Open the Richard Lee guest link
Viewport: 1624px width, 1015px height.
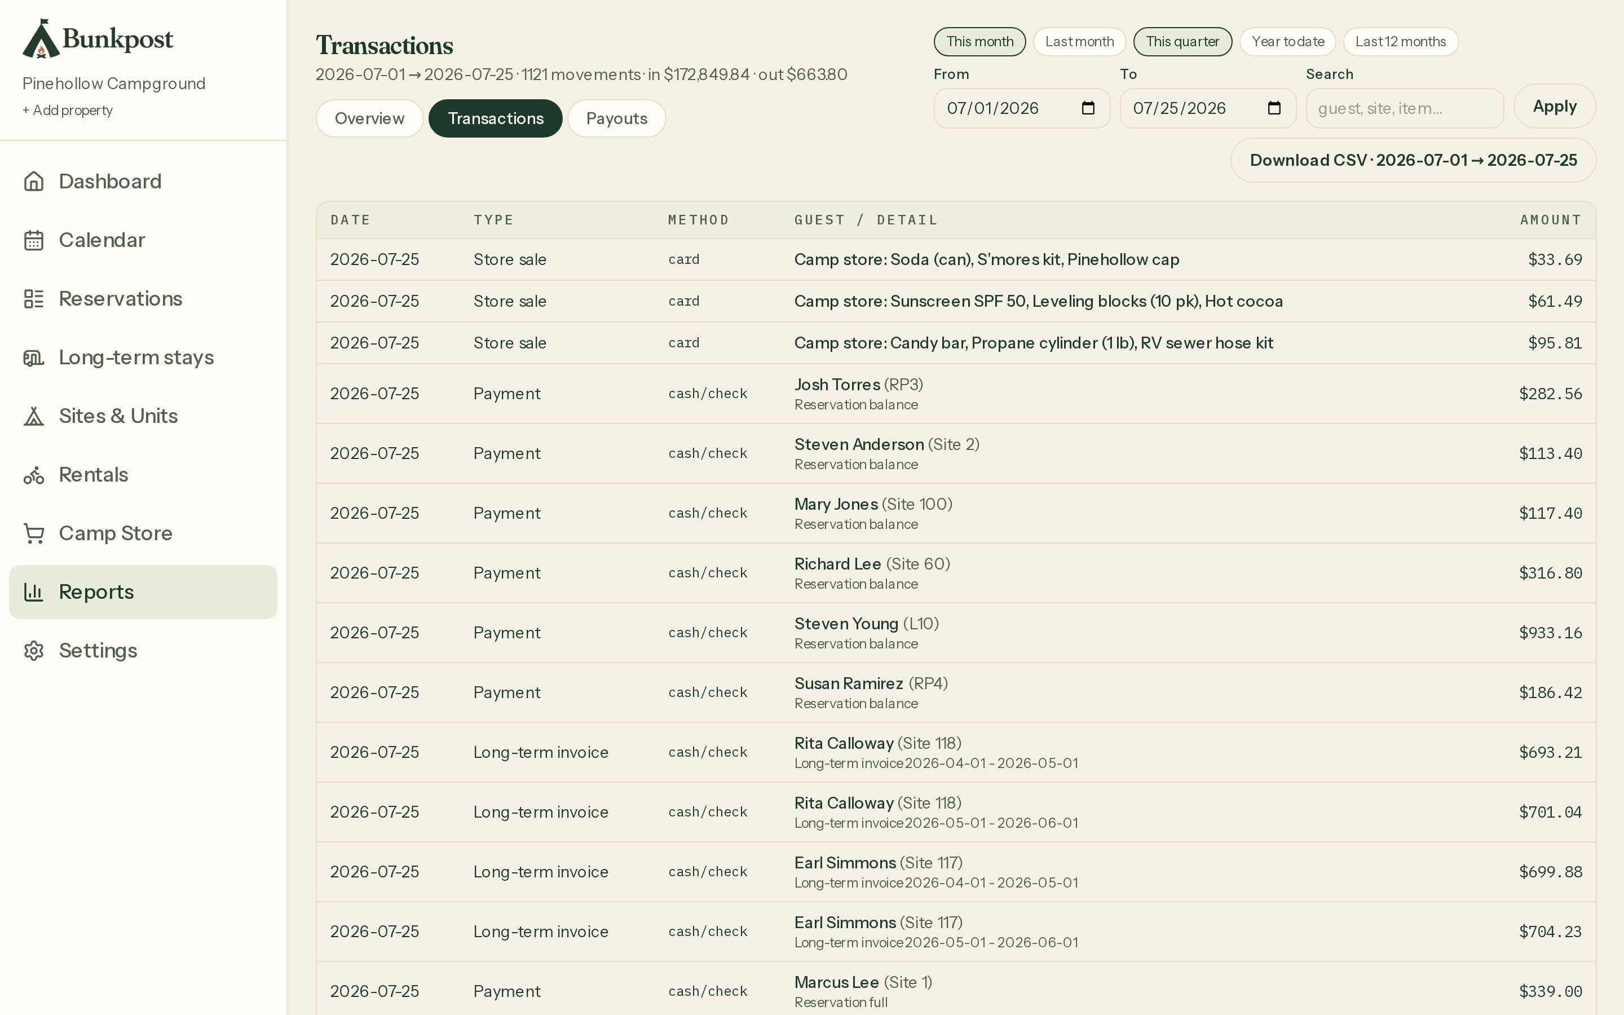(837, 564)
